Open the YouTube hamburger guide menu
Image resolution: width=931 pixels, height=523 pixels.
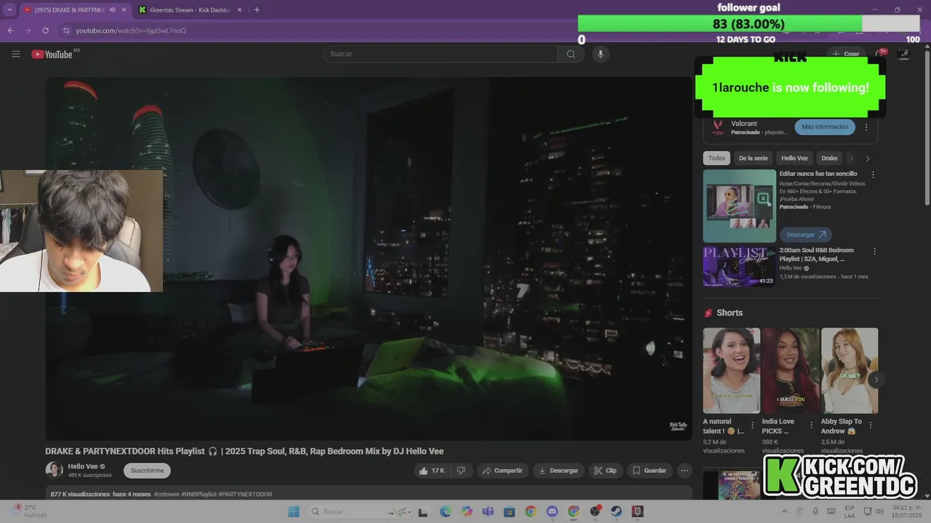[16, 54]
